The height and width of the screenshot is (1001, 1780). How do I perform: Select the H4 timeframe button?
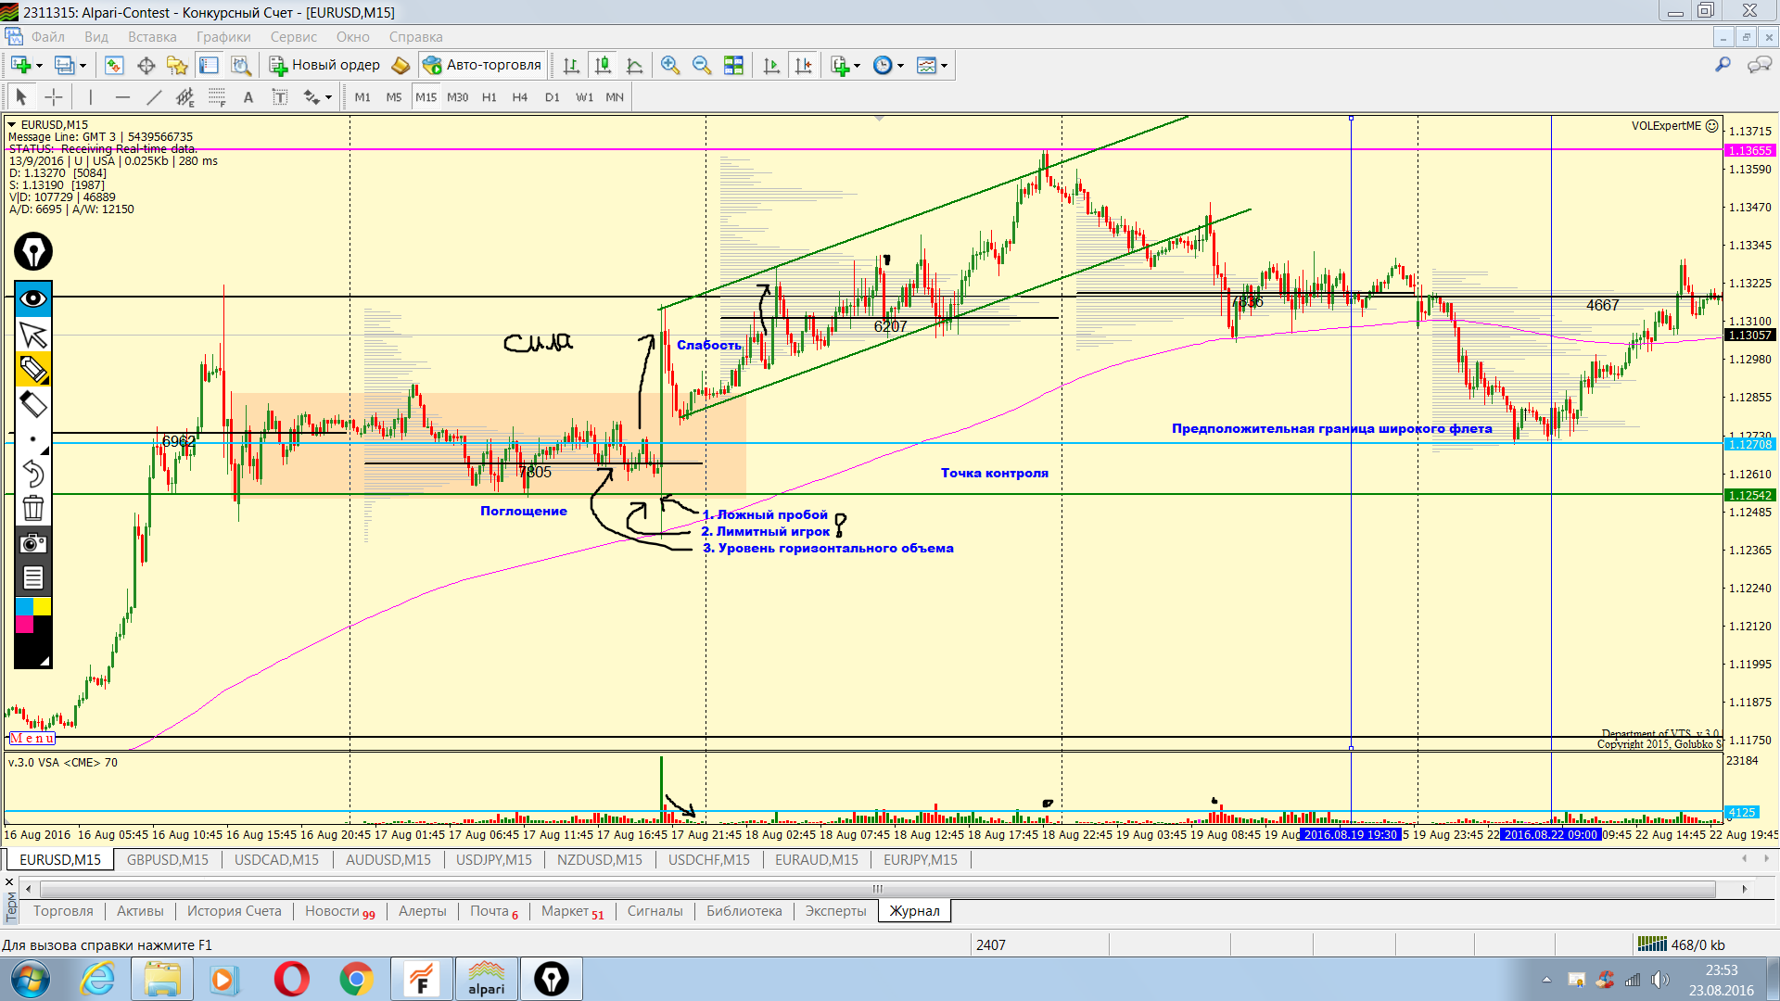[519, 97]
